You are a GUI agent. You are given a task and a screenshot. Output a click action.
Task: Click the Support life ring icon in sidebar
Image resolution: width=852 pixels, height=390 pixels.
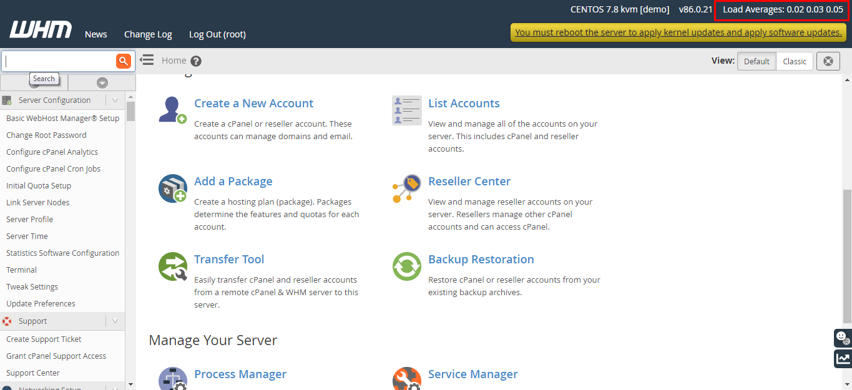(7, 321)
